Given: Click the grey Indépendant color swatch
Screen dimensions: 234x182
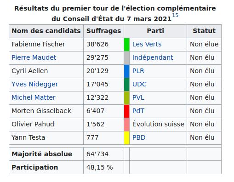Looking at the screenshot, I should point(127,58).
